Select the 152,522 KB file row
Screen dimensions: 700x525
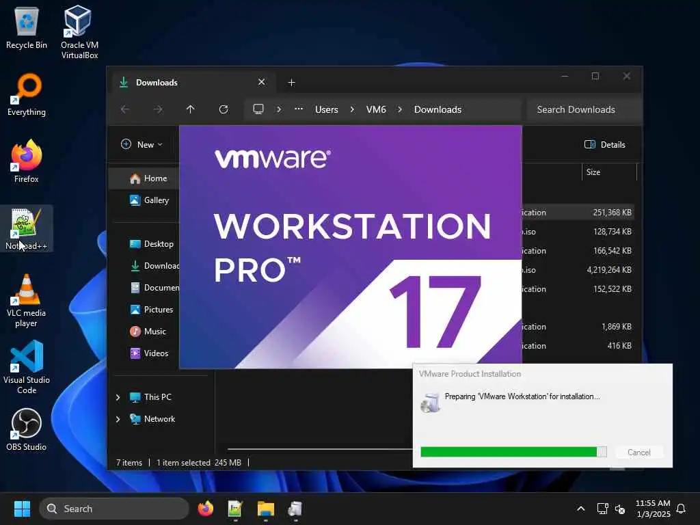coord(578,289)
